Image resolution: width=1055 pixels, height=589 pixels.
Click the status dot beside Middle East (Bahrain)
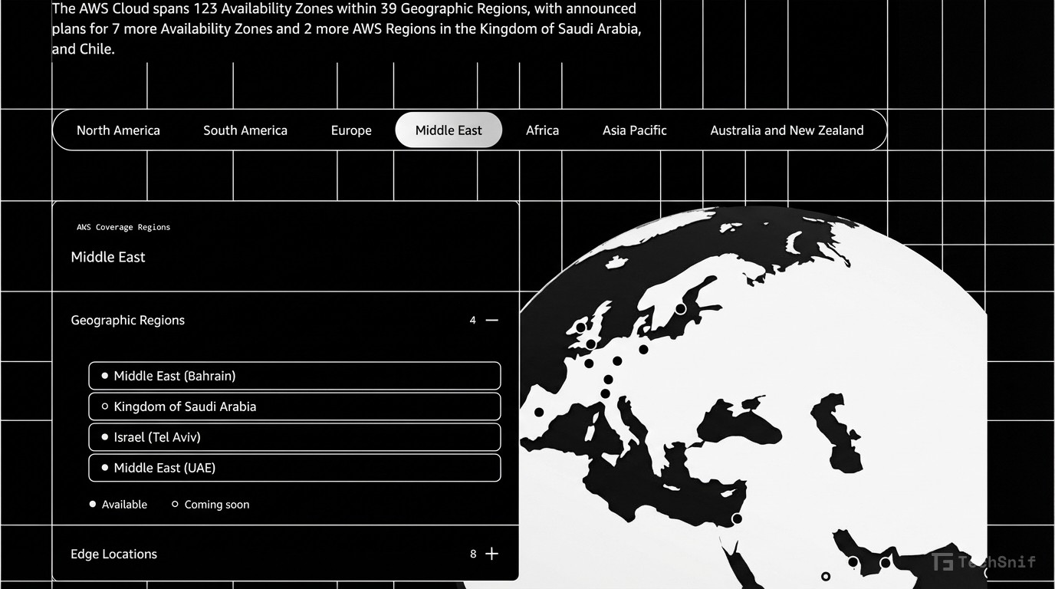click(x=104, y=376)
